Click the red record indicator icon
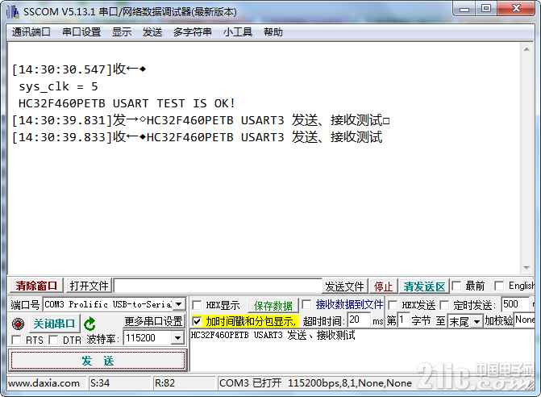The image size is (541, 397). coord(18,324)
